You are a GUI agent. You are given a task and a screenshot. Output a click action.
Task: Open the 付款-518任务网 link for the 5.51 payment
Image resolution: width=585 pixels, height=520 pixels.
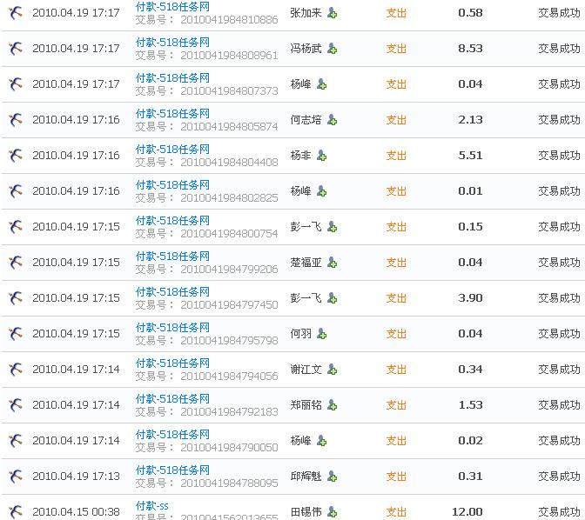172,149
